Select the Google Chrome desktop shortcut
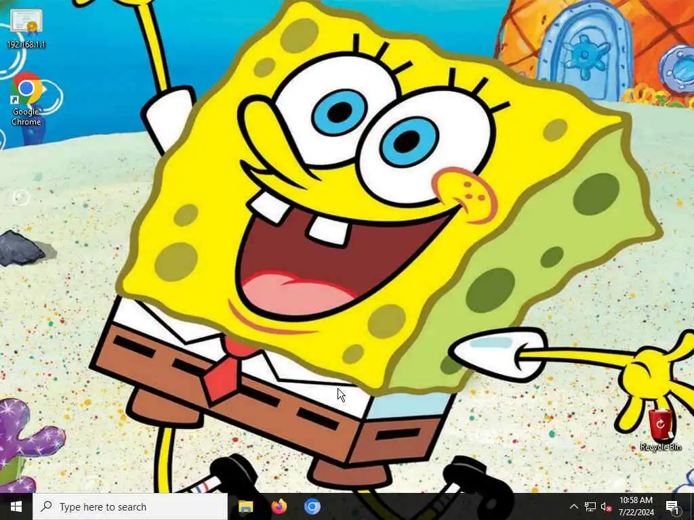 tap(26, 99)
